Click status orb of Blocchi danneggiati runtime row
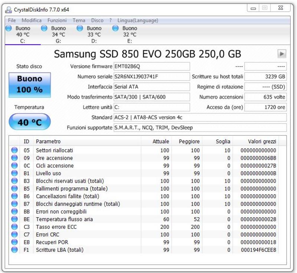297x273 pixels. pos(14,204)
